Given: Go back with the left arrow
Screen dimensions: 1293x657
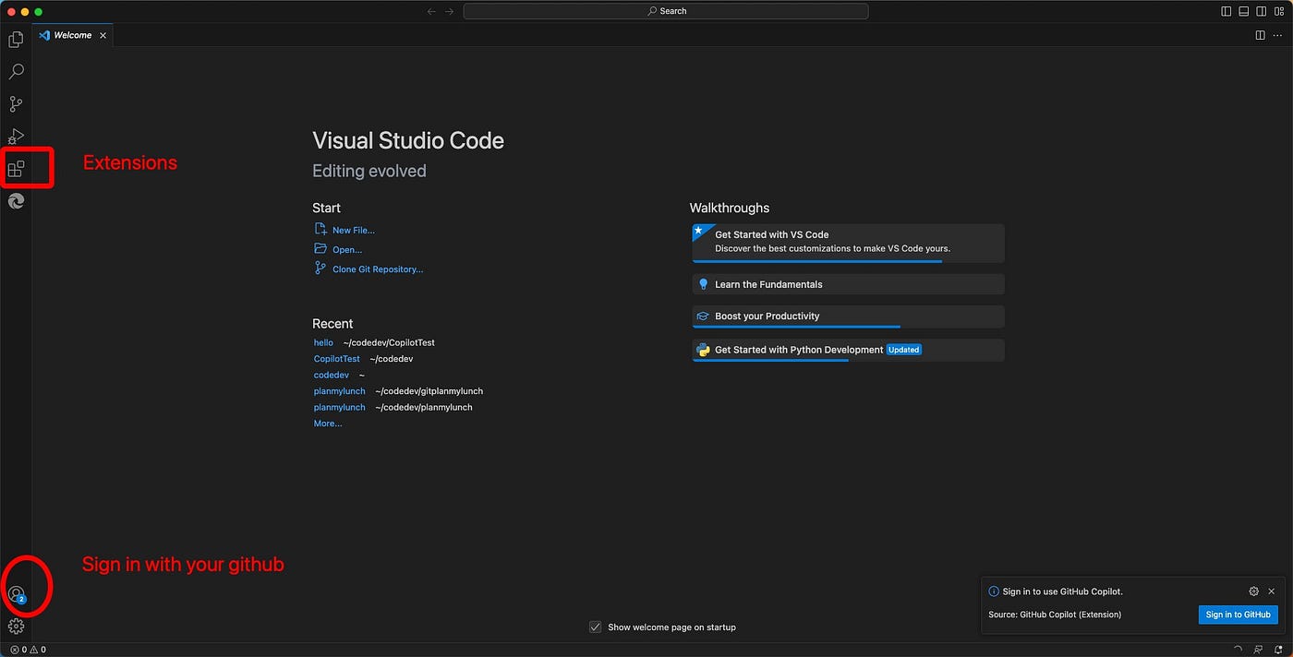Looking at the screenshot, I should 431,11.
